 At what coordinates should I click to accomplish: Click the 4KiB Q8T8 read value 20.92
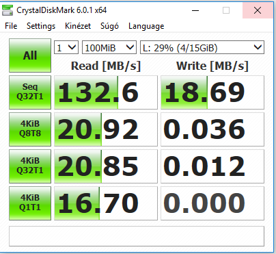pos(106,129)
